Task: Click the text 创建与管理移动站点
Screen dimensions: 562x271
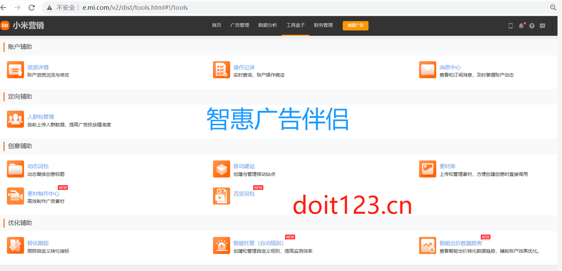Action: (254, 174)
